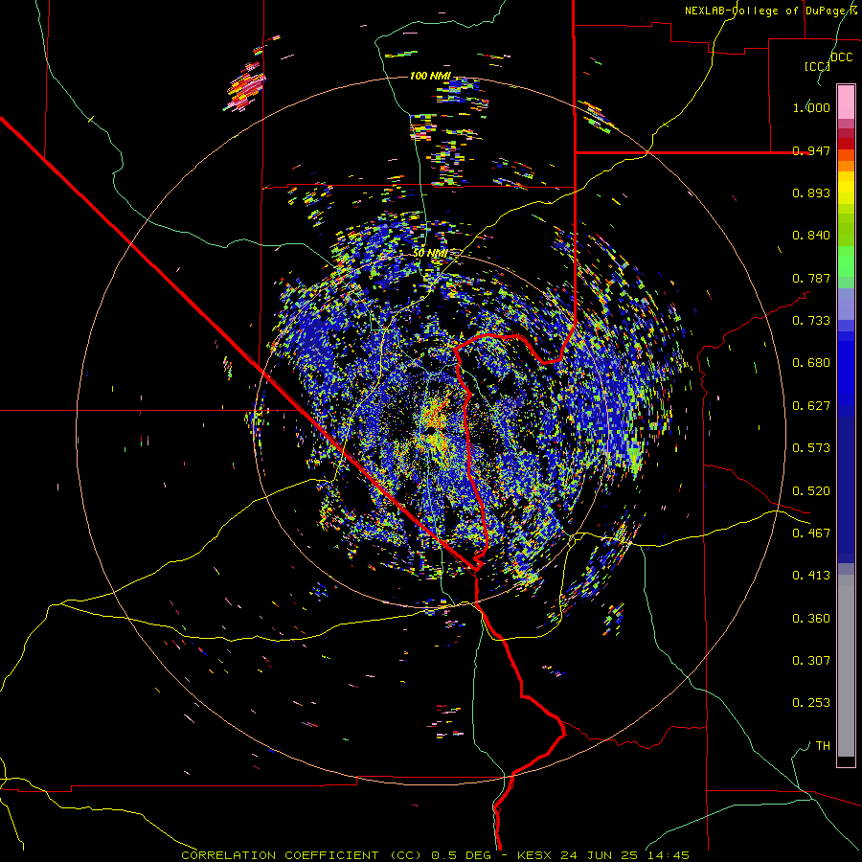Pick the pink color at legend top
862x862 pixels.
point(846,102)
